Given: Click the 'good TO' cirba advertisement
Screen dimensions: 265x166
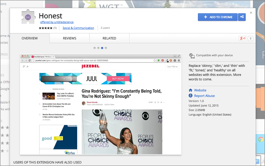Looking at the screenshot, I should pyautogui.click(x=58, y=140).
